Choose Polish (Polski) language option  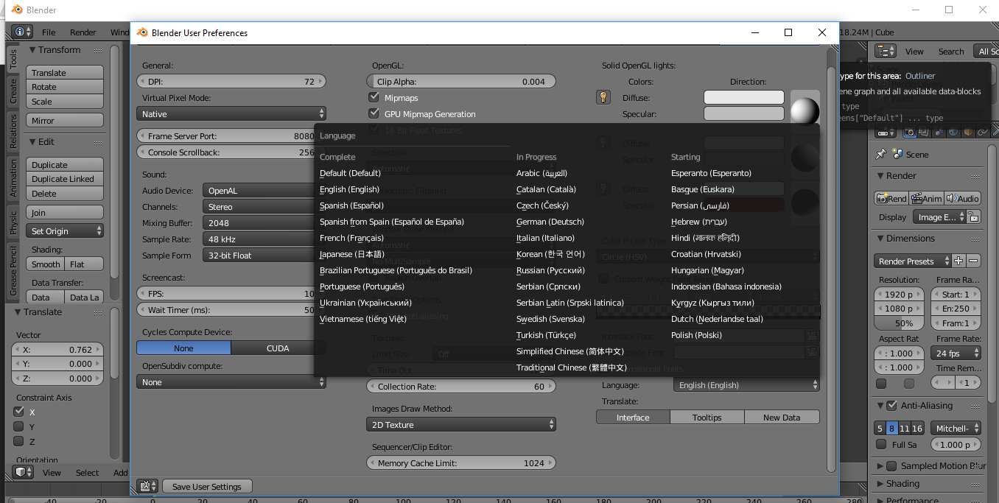point(696,335)
